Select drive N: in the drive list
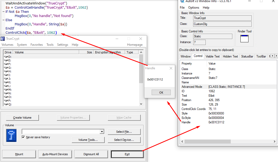278x162 pixels. [71, 93]
